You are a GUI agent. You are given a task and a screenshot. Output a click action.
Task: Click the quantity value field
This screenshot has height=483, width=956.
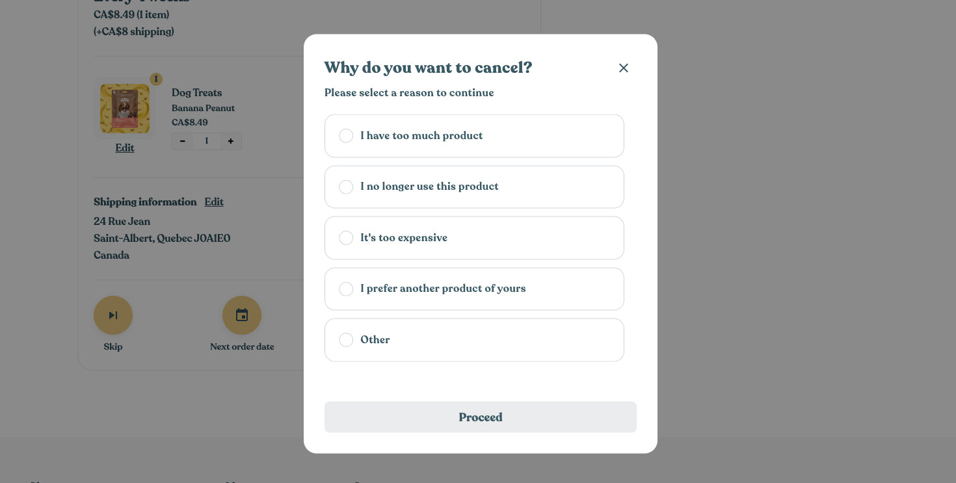[207, 141]
